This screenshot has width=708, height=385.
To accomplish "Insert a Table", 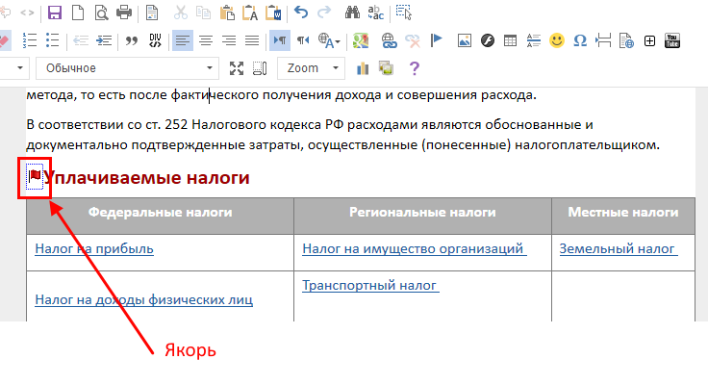I will pos(510,40).
